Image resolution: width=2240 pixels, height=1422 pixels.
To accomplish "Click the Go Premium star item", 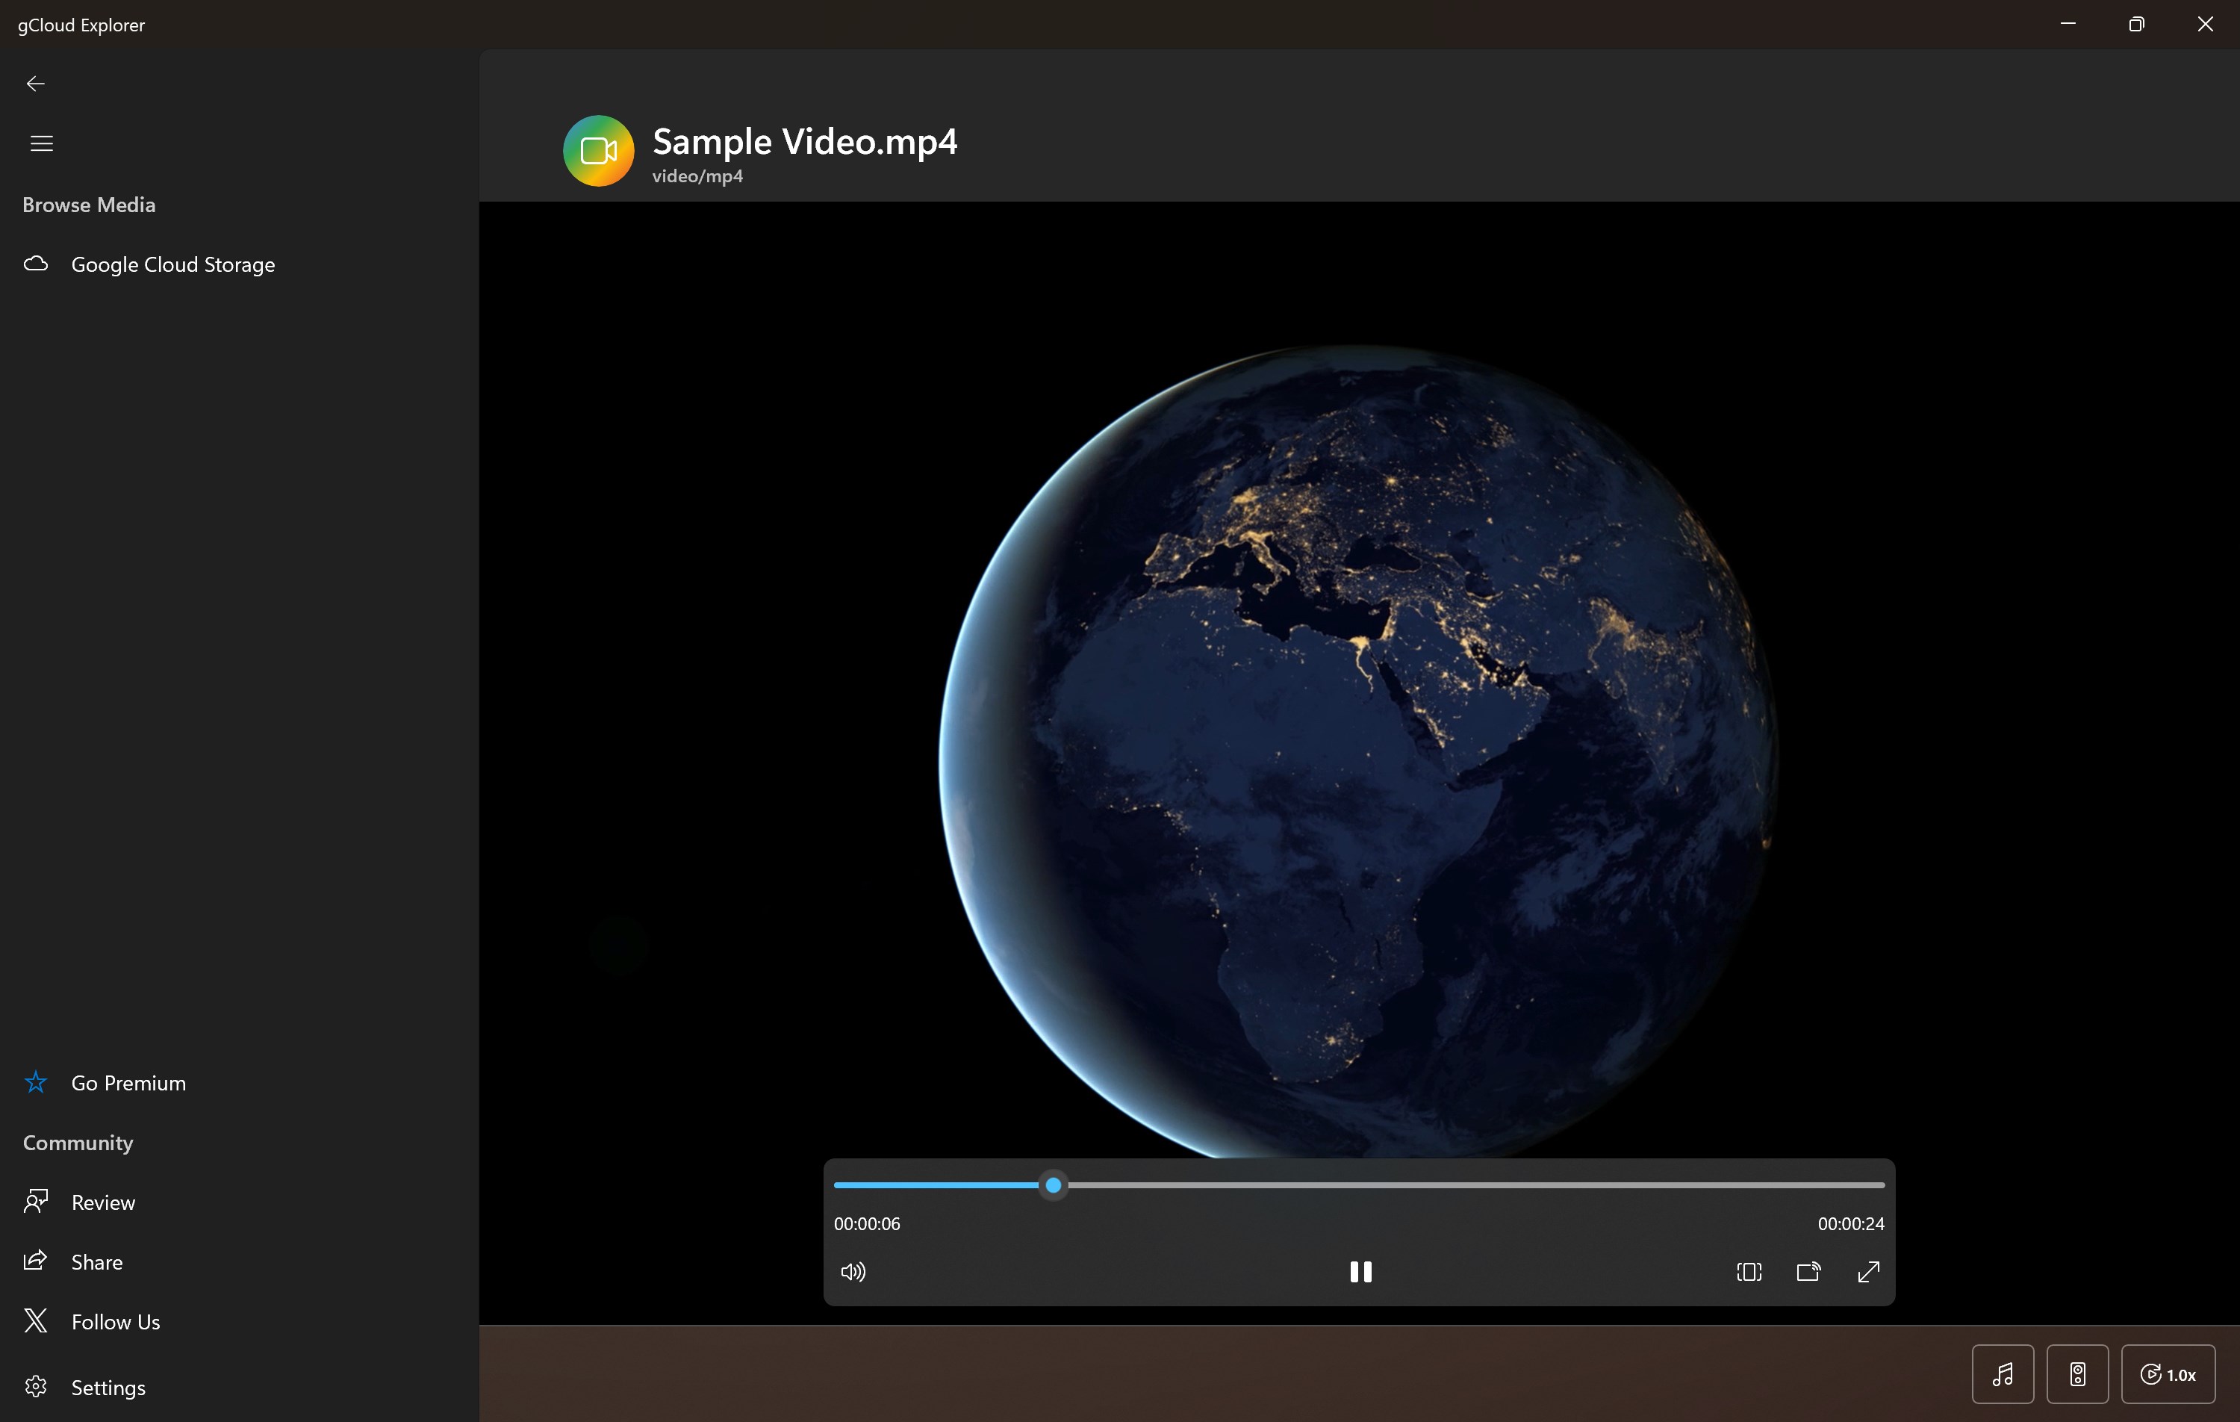I will pyautogui.click(x=128, y=1083).
